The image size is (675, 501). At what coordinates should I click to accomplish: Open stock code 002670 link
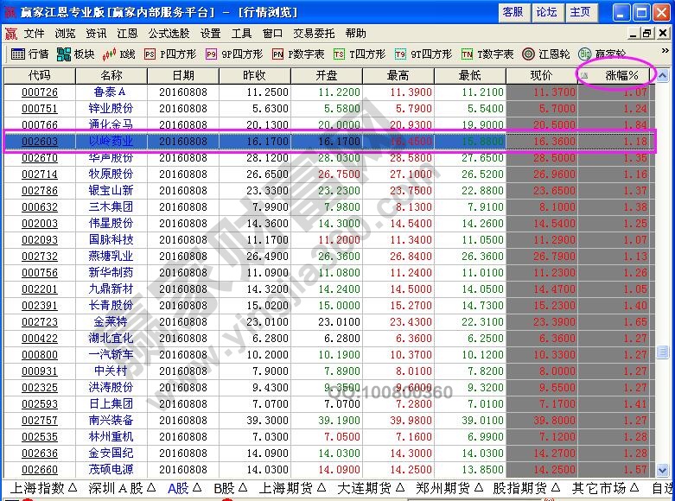click(x=40, y=158)
